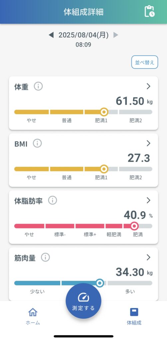Image resolution: width=167 pixels, height=341 pixels.
Task: Click the 測定する label on round button
Action: click(83, 308)
